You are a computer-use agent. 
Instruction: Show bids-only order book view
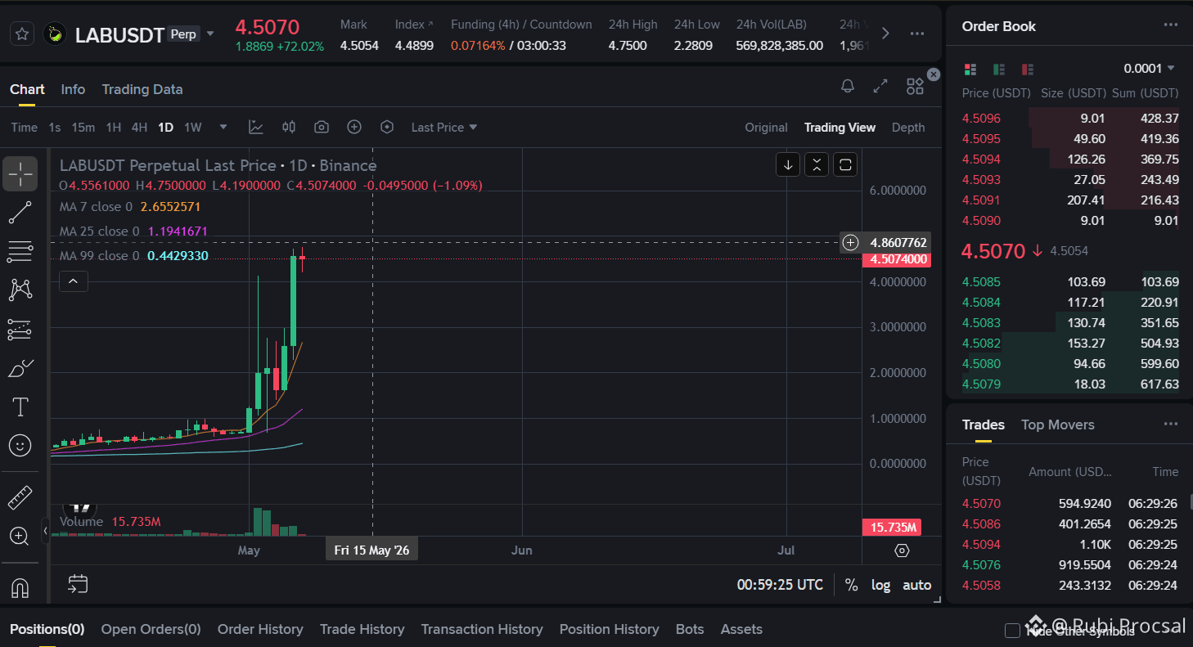pos(999,69)
